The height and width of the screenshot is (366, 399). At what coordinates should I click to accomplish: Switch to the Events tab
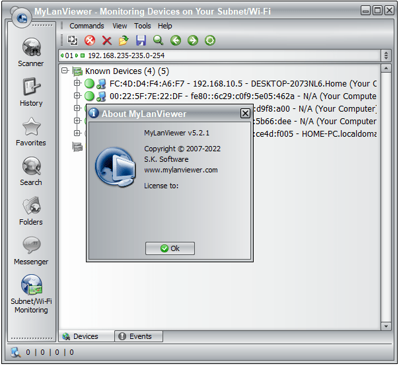point(139,336)
